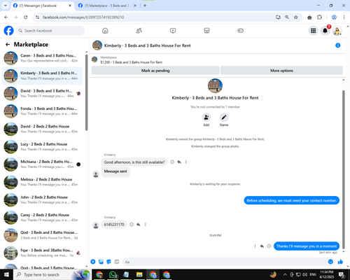Open the browser extensions puzzle icon

point(319,17)
